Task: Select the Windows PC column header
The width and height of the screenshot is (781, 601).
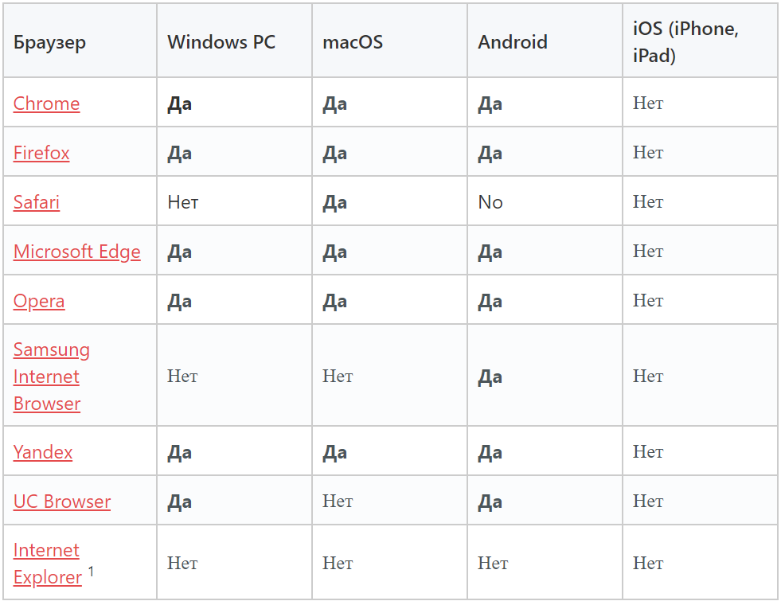Action: [x=221, y=42]
